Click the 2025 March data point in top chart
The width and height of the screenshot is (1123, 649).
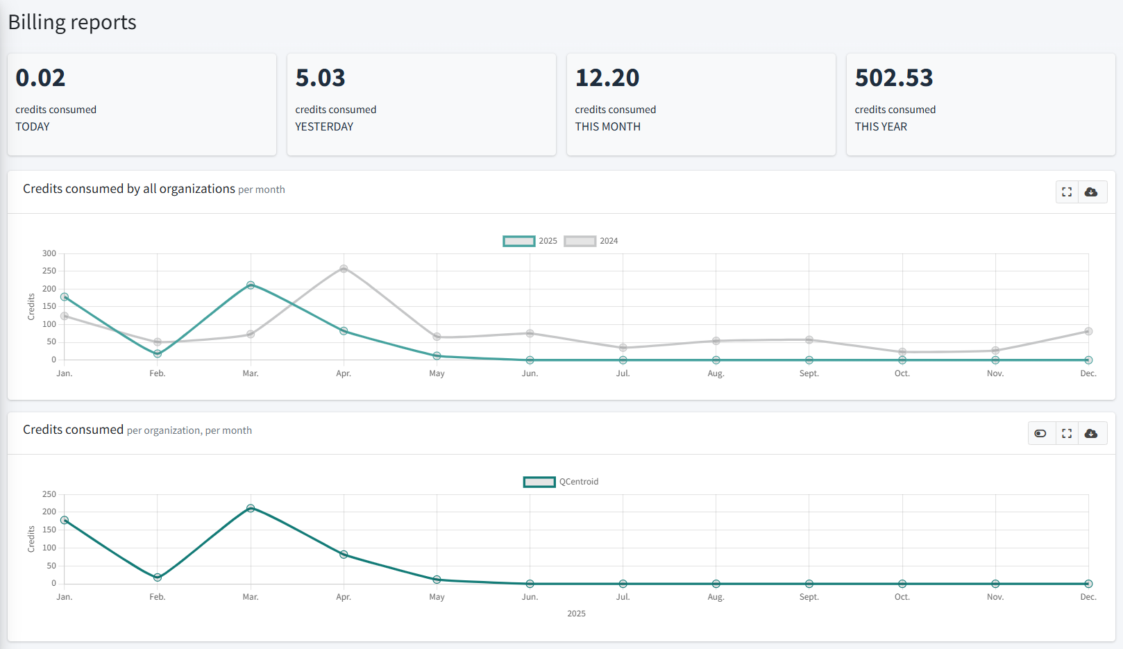coord(251,285)
